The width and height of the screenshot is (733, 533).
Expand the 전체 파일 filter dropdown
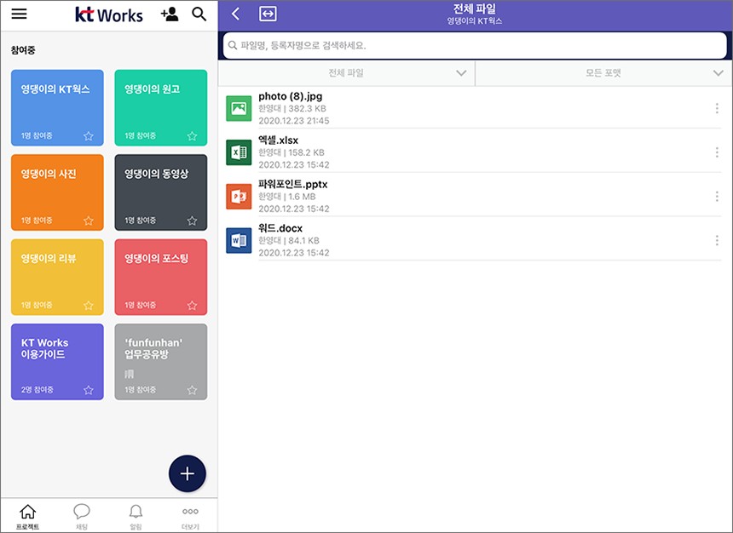point(346,73)
